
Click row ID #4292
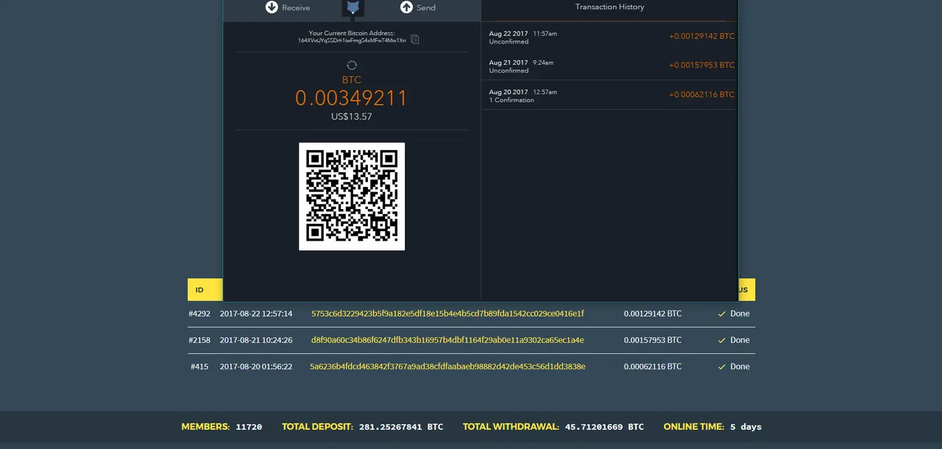[199, 314]
